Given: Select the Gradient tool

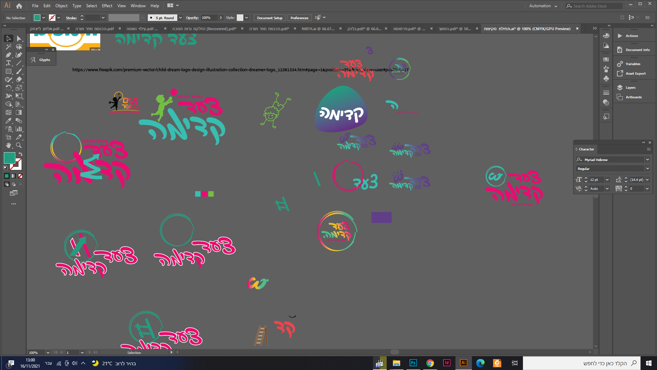Looking at the screenshot, I should pyautogui.click(x=19, y=113).
